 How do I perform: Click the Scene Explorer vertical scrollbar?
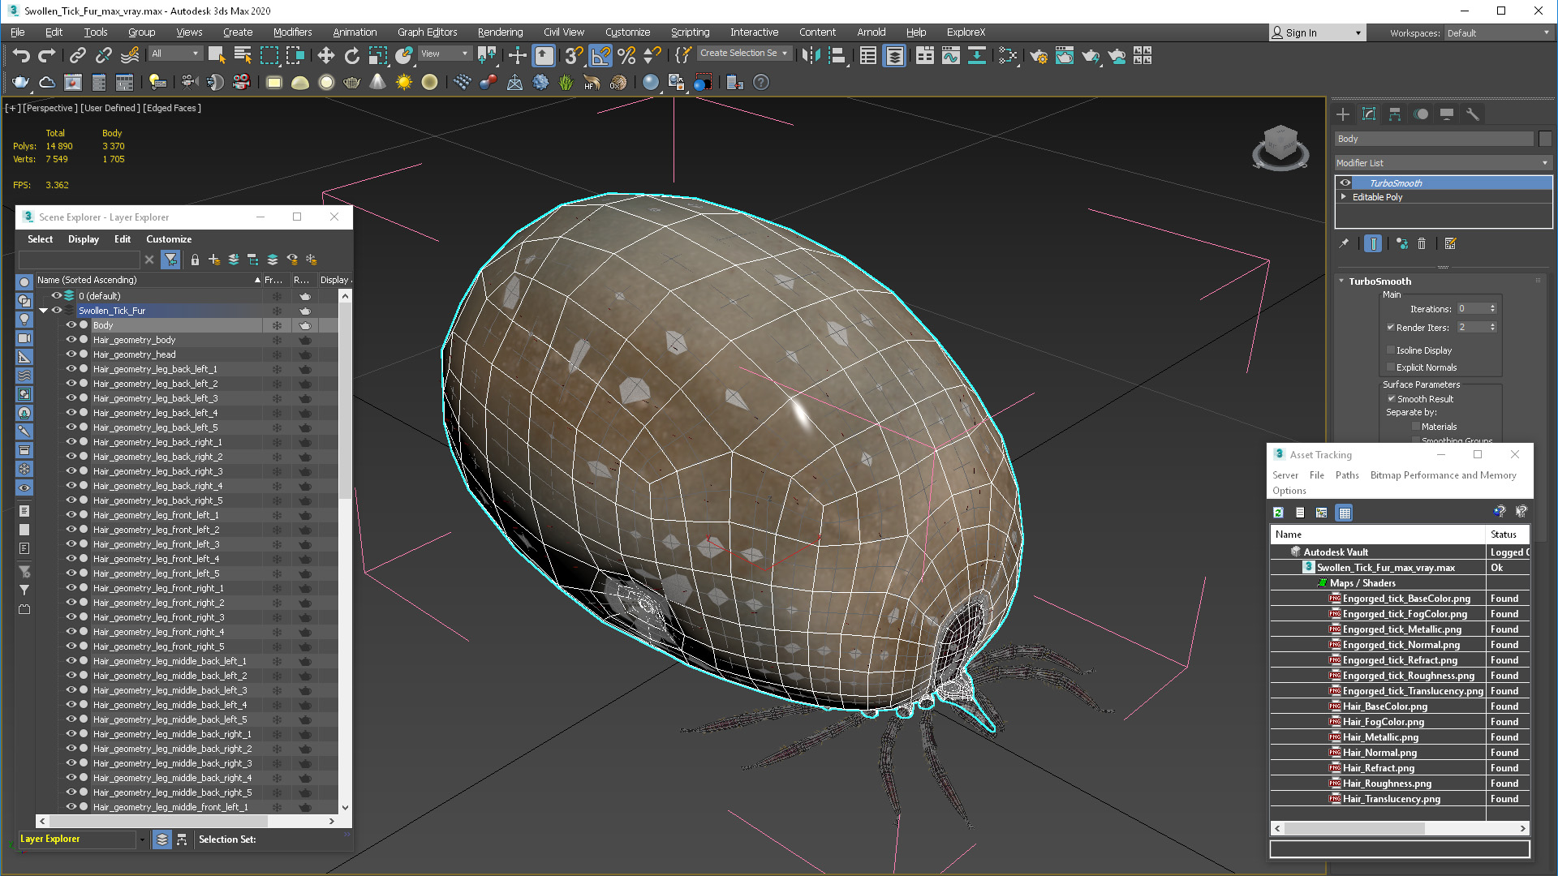tap(346, 552)
